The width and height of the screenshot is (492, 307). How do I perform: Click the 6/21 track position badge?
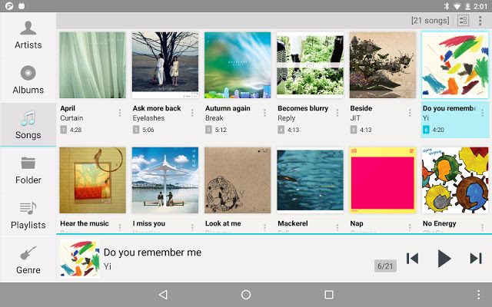tap(385, 266)
